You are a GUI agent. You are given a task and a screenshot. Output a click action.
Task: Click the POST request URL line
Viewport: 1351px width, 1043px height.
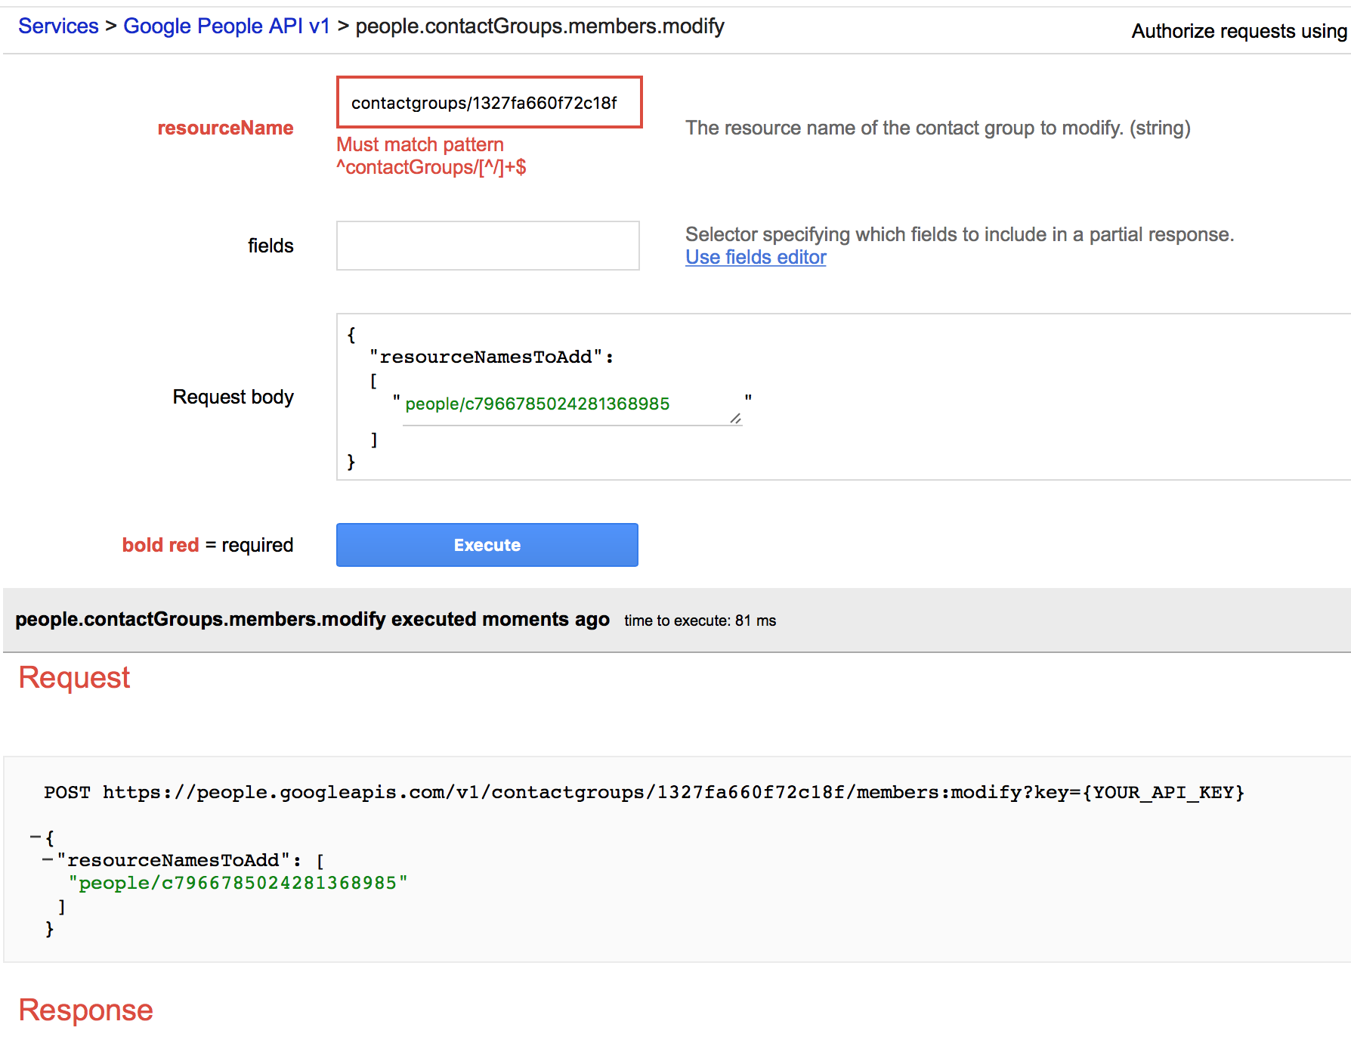point(644,792)
